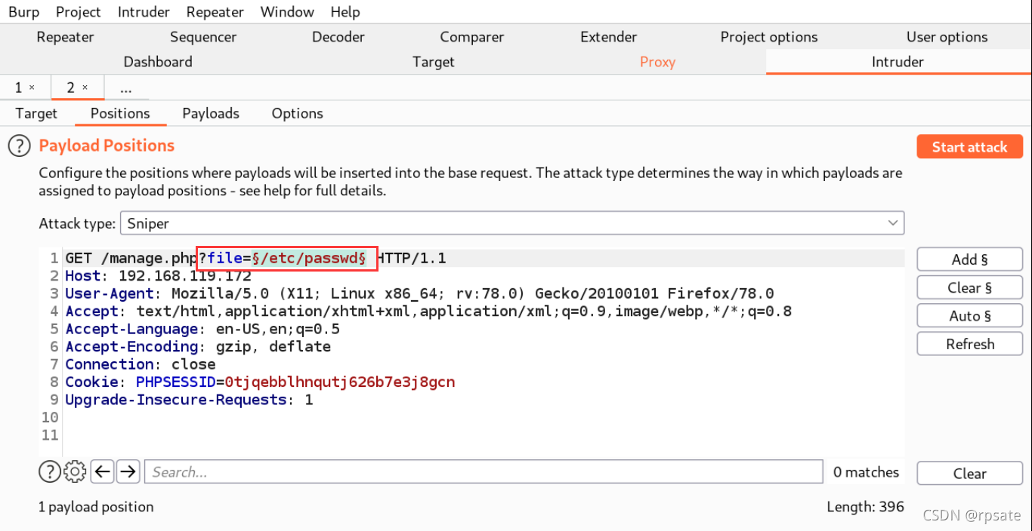1032x531 pixels.
Task: Click the Host header value 192.168.119.172
Action: pyautogui.click(x=185, y=276)
